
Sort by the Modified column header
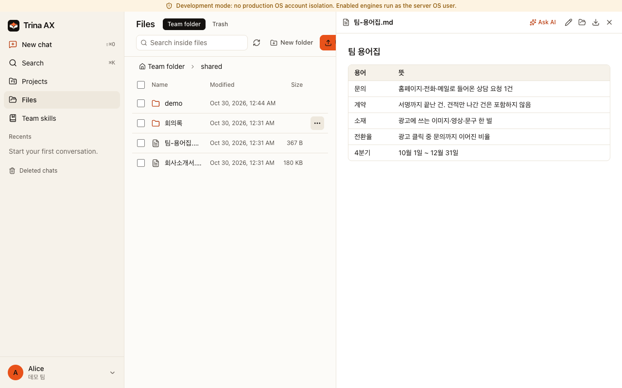pyautogui.click(x=222, y=85)
